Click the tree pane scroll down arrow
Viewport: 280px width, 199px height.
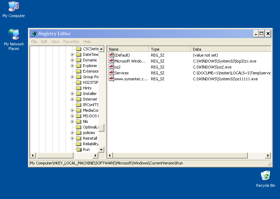[101, 150]
